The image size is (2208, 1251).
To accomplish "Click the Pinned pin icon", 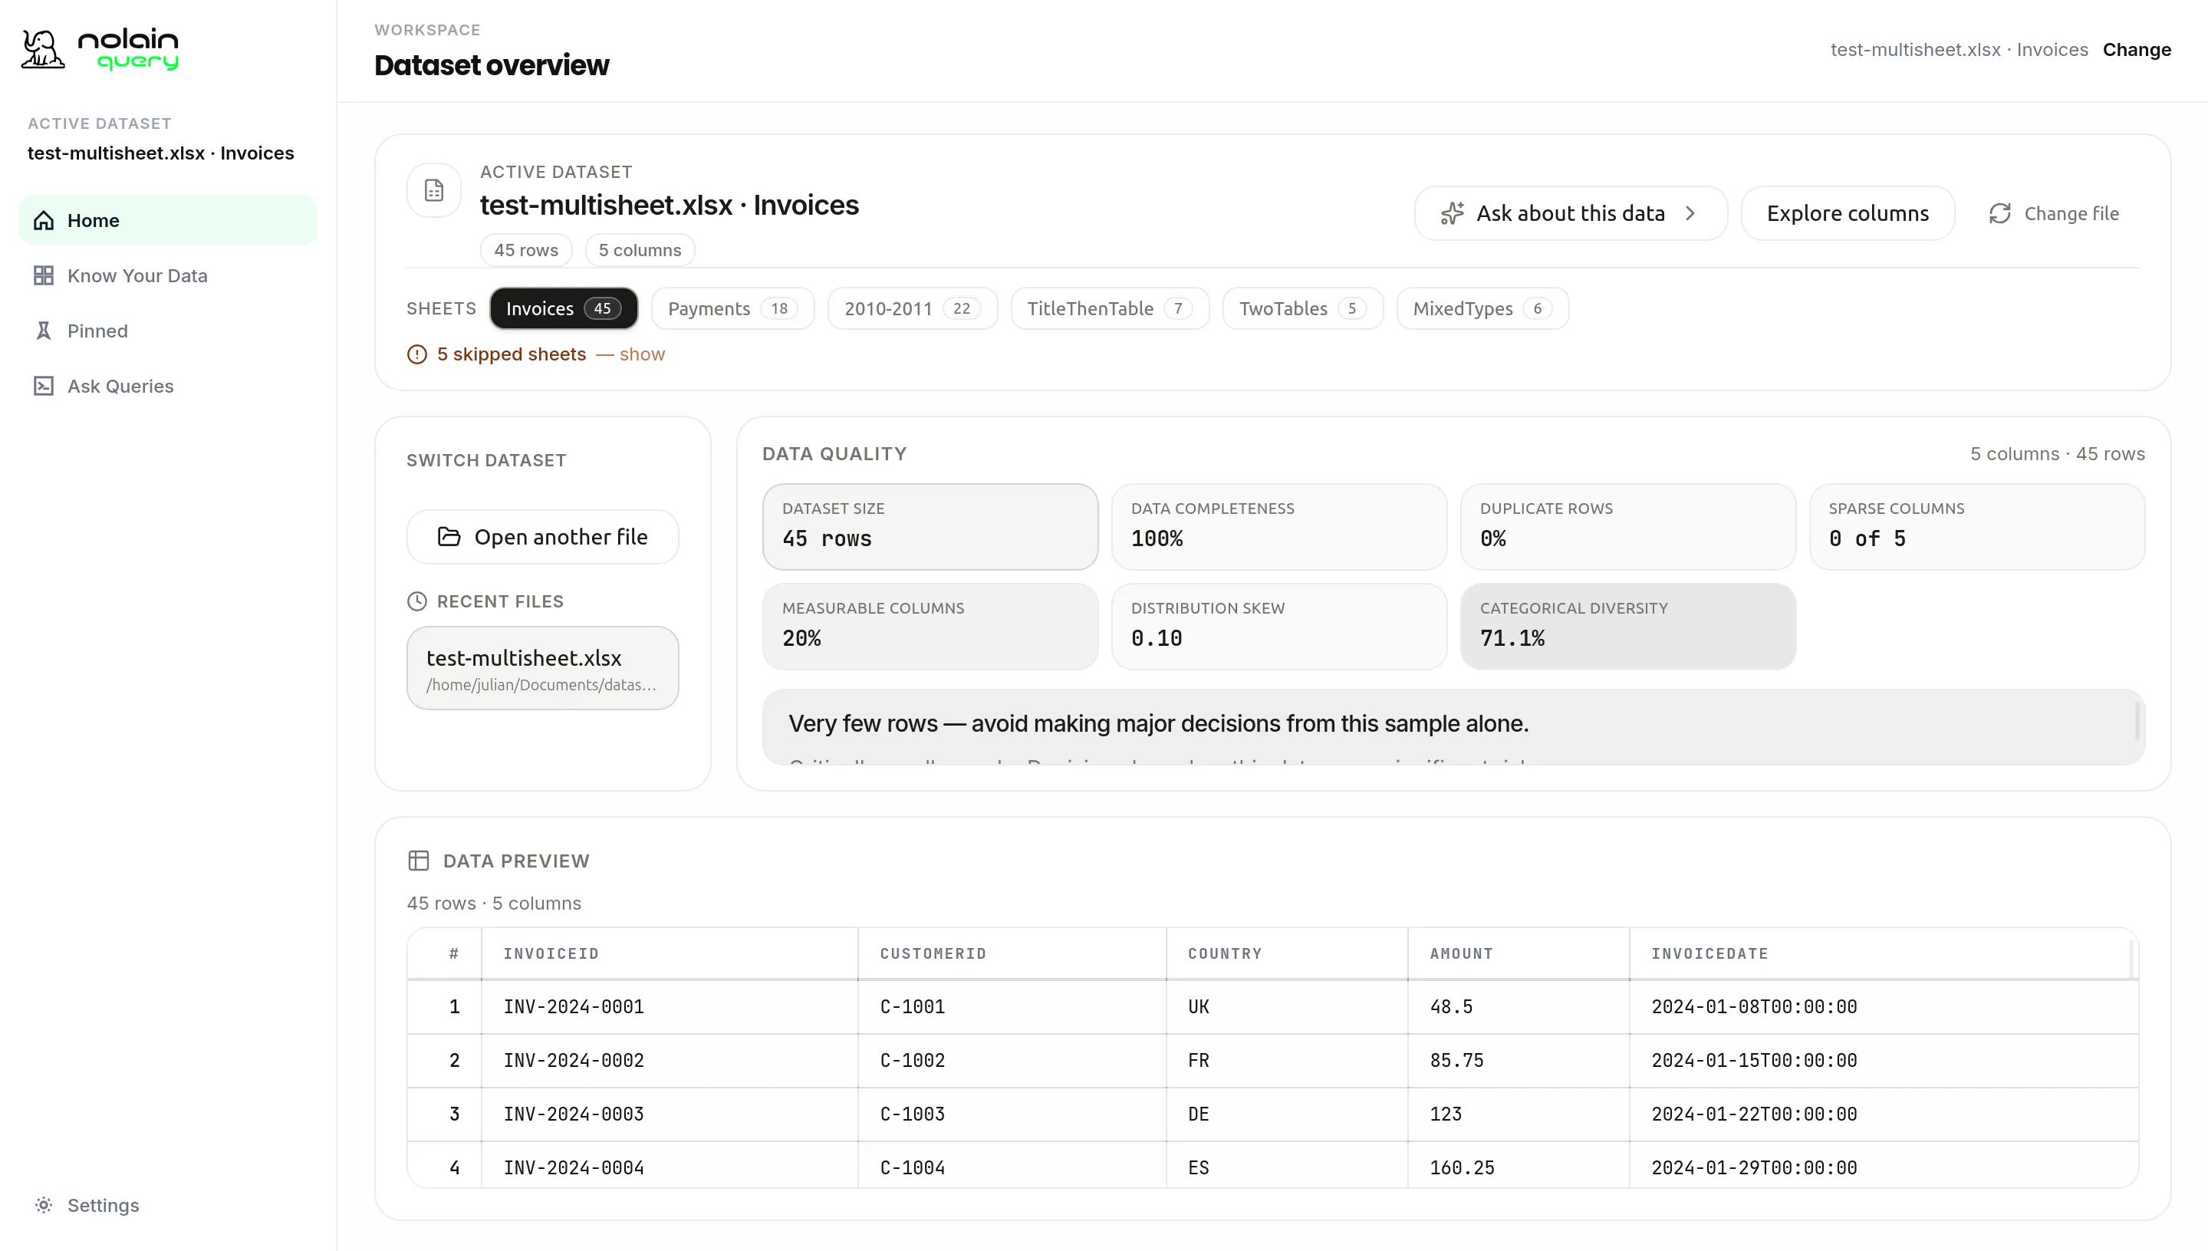I will pos(44,331).
